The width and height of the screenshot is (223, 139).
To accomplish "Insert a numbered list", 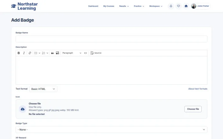I will click(x=44, y=53).
